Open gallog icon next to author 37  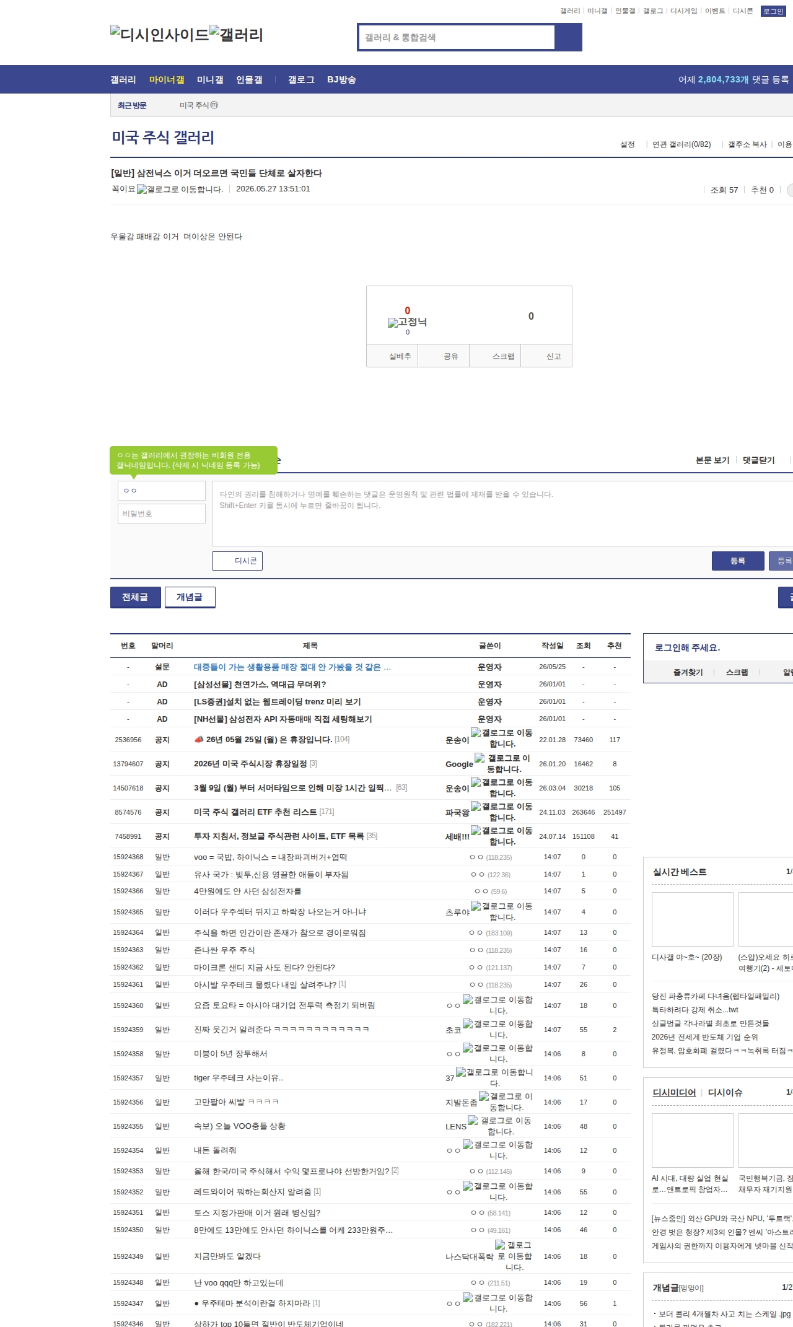click(494, 1077)
